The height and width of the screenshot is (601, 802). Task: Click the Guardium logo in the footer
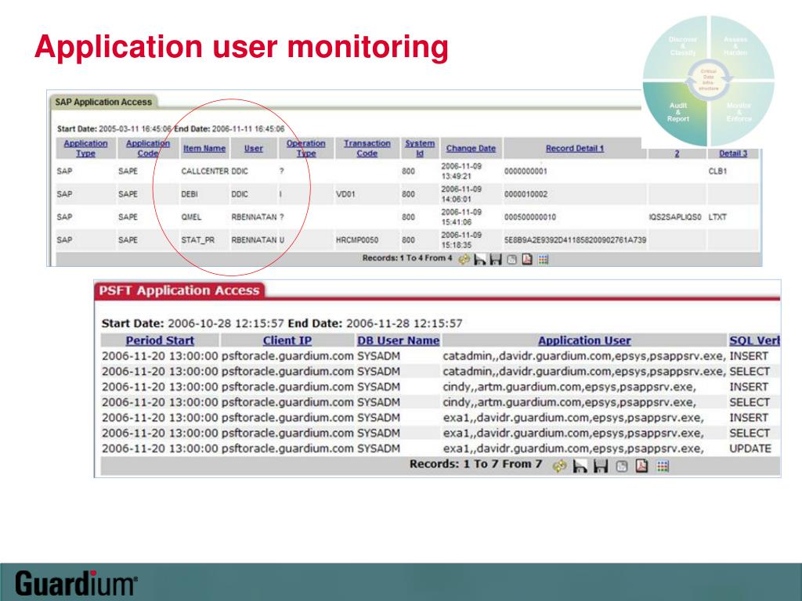point(76,583)
